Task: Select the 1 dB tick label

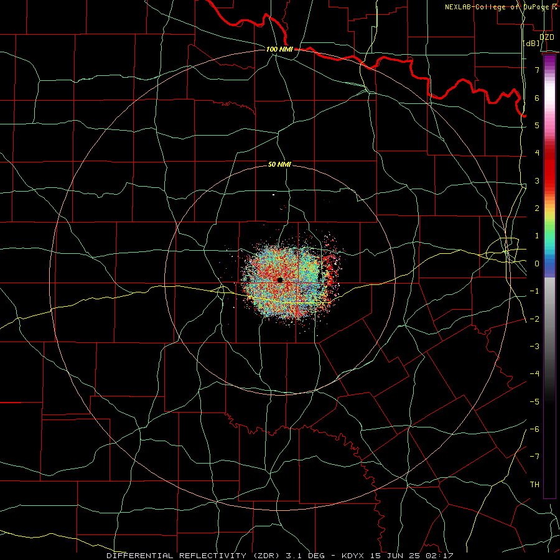Action: coord(537,236)
